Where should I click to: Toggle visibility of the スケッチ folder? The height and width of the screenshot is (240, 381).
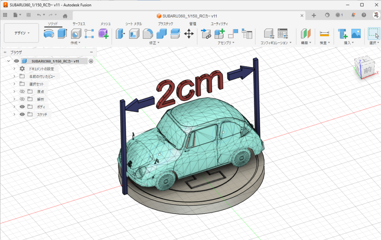click(22, 115)
